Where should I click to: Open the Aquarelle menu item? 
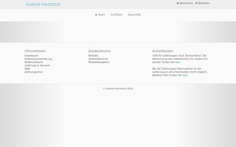pos(135,15)
